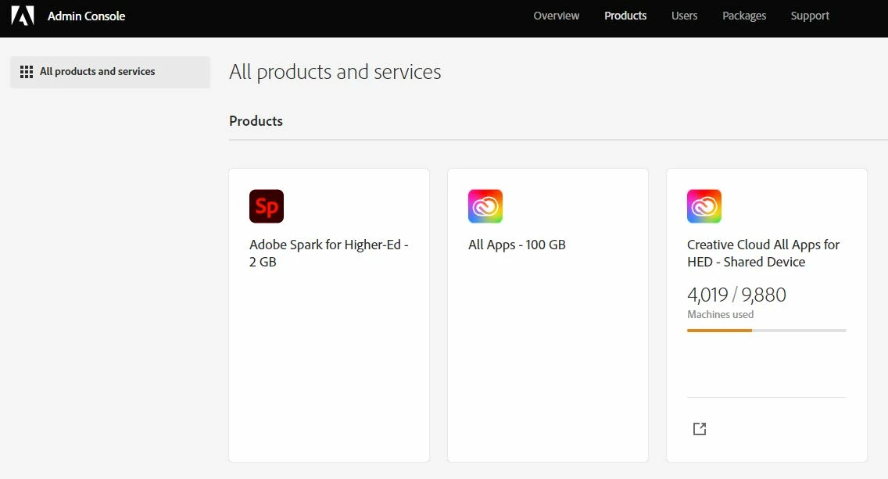Viewport: 888px width, 479px height.
Task: Click the Machines used progress bar
Action: 766,330
